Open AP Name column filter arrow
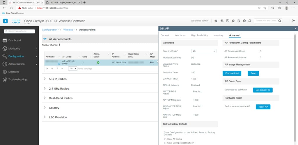Screen dimensions: 298x145 point(59,57)
